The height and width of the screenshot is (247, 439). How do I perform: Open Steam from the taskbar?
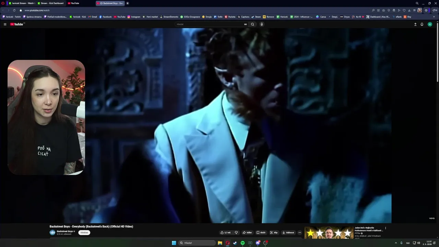[x=235, y=243]
